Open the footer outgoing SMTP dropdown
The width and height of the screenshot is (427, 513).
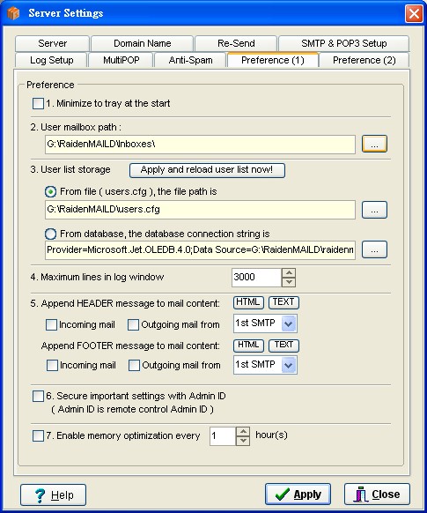(289, 365)
